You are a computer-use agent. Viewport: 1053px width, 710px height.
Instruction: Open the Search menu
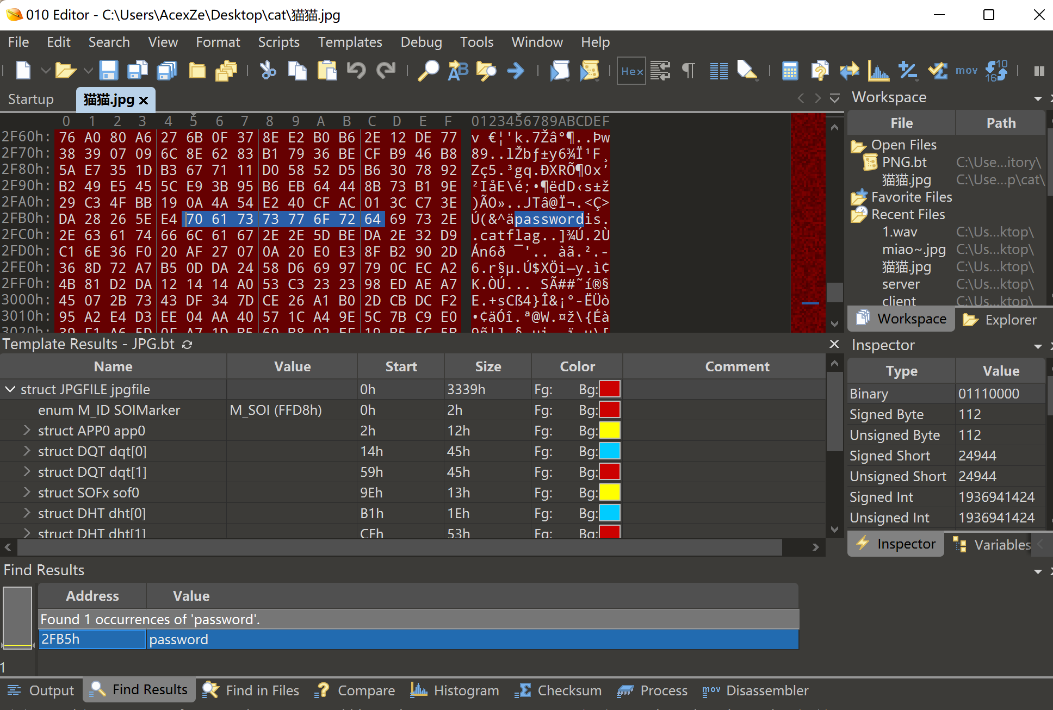pyautogui.click(x=109, y=42)
